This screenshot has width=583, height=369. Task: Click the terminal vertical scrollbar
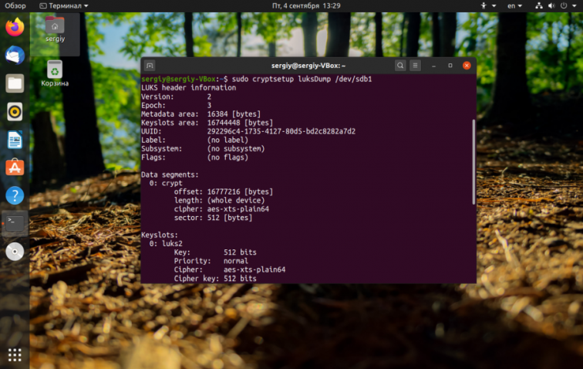(x=473, y=162)
